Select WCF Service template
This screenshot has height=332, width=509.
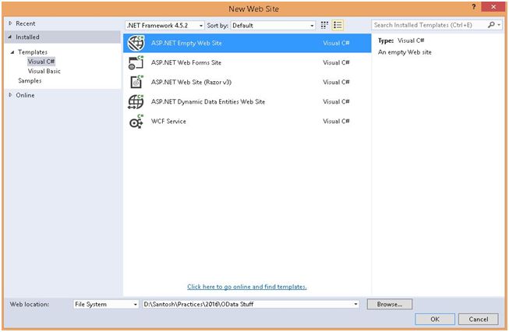[247, 121]
